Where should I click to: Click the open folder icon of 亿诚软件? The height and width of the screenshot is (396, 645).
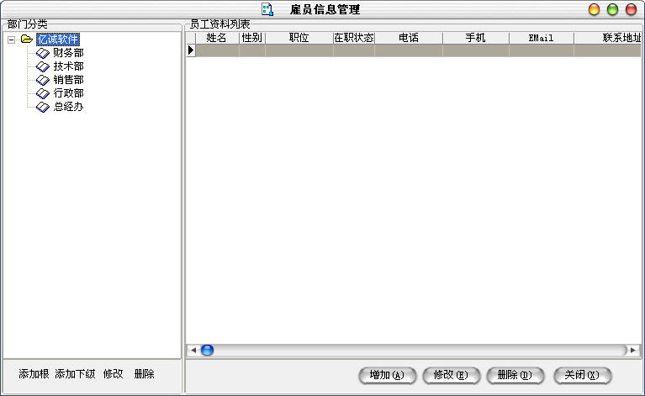27,39
